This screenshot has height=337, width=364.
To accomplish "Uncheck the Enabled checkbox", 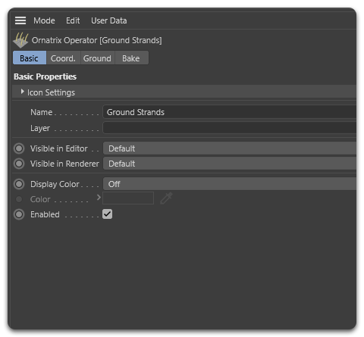I will click(107, 214).
